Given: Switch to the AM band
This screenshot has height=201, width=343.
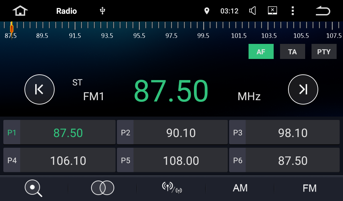Looking at the screenshot, I should [240, 188].
